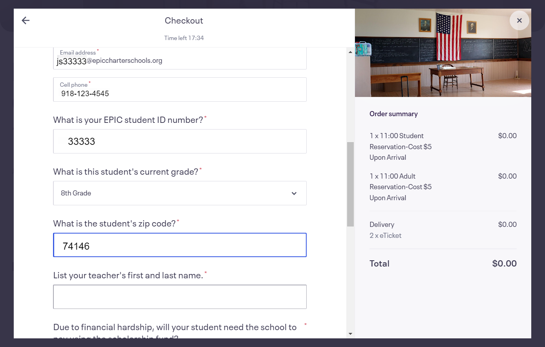Click the Email address input field
545x347 pixels.
pyautogui.click(x=180, y=58)
